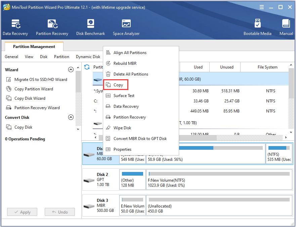Click the Copy Partition Wizard icon
Screen dimensions: 296x227
point(8,89)
